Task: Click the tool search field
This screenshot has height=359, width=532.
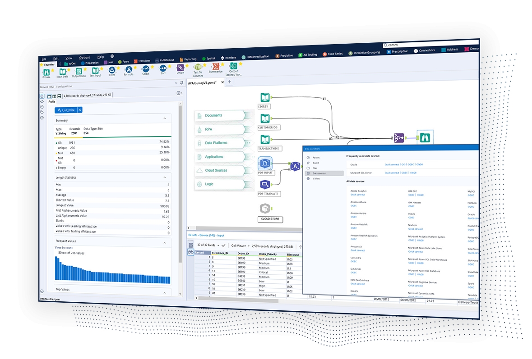Action: [431, 44]
